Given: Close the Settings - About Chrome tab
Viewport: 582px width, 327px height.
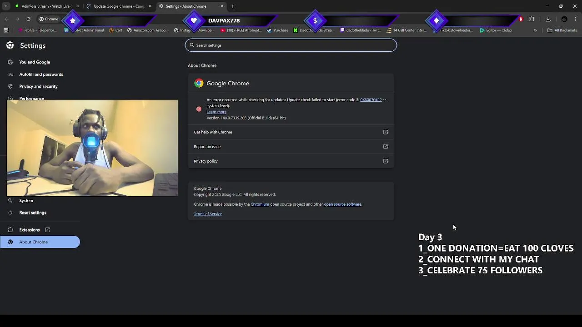Looking at the screenshot, I should pos(222,6).
